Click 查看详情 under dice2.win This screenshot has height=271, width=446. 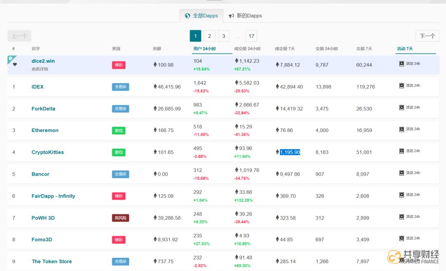pyautogui.click(x=40, y=69)
